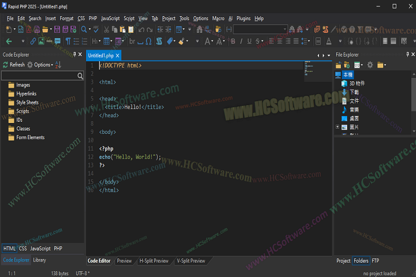Click the New document icon
The width and height of the screenshot is (416, 277).
9,29
